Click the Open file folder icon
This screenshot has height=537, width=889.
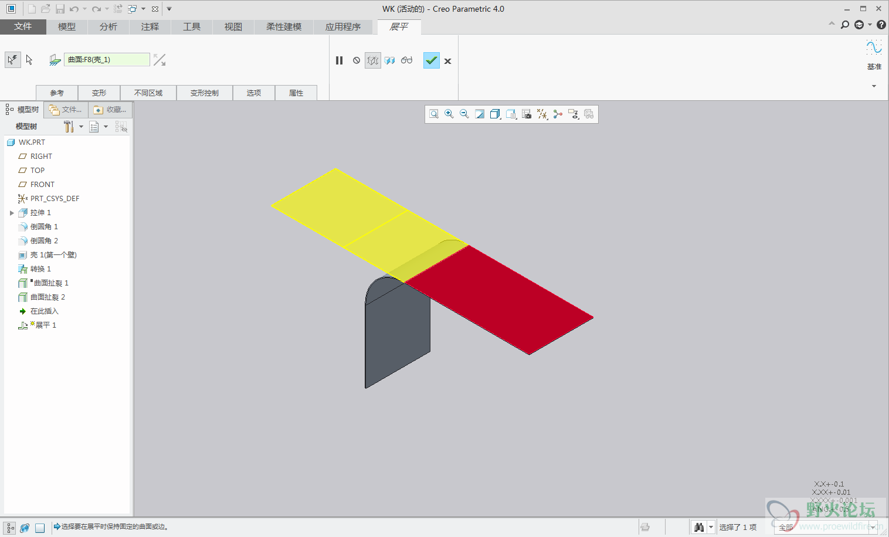tap(46, 9)
